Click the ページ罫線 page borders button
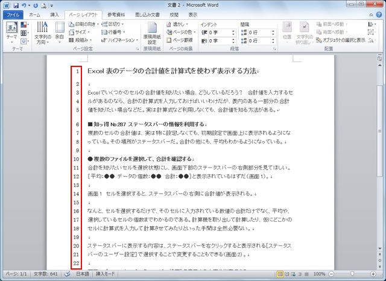The width and height of the screenshot is (386, 281). pos(180,40)
